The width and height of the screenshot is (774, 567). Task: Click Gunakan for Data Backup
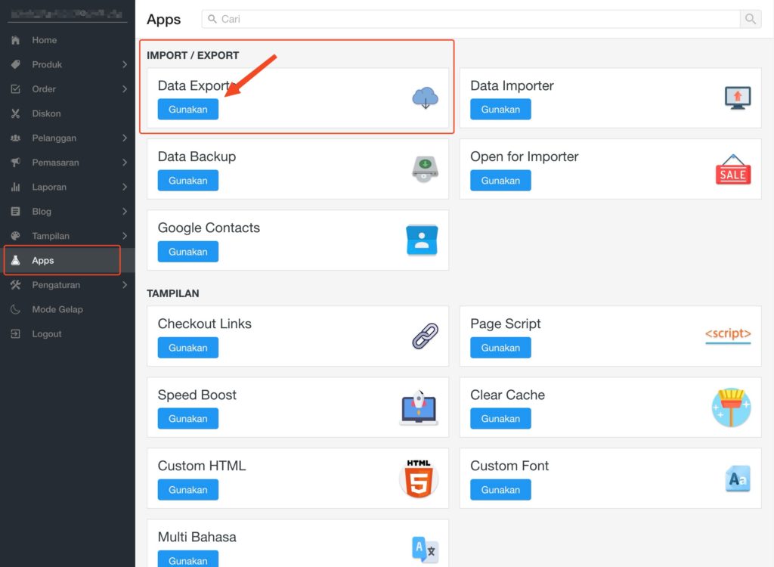tap(188, 180)
